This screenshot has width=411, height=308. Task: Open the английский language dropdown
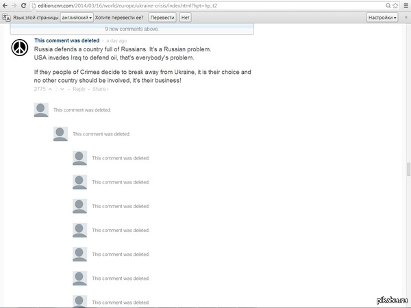pos(77,17)
